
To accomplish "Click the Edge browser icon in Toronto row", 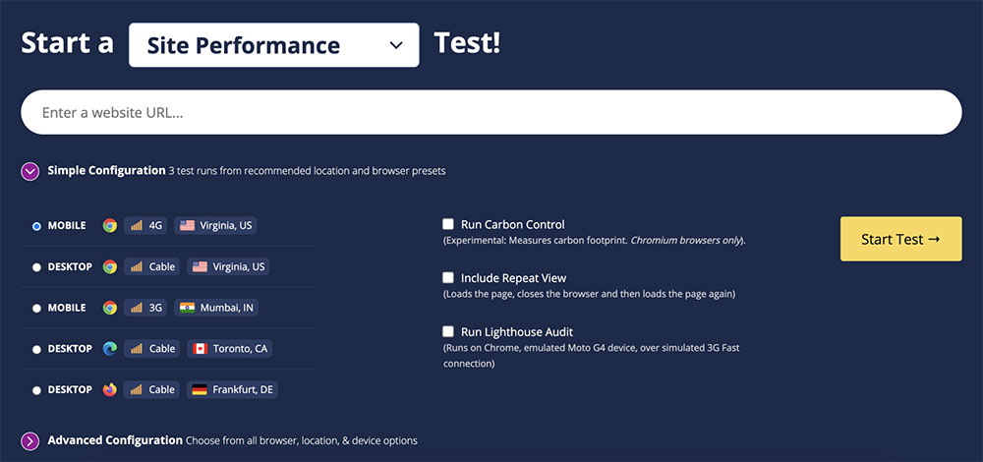I will (110, 349).
